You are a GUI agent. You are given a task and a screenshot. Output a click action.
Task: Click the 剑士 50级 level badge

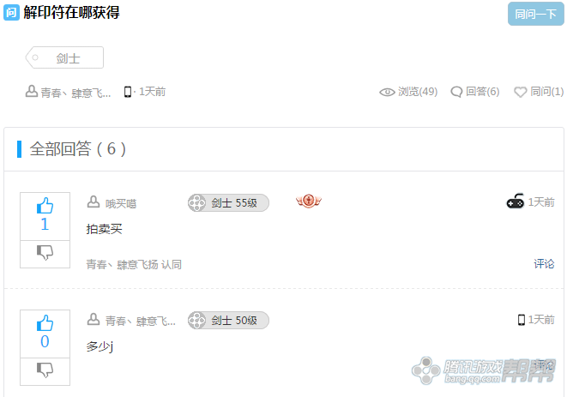228,321
